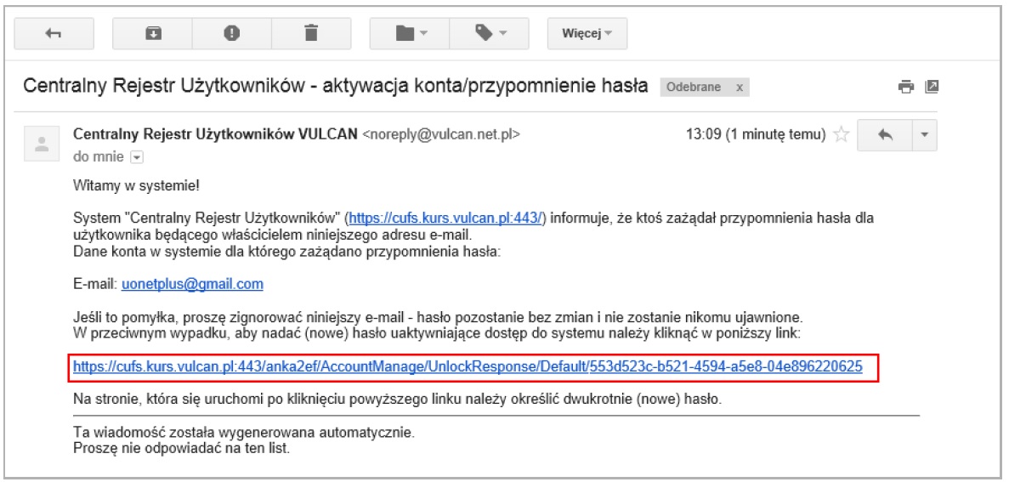Report this message as spam
The image size is (1009, 482).
click(232, 33)
